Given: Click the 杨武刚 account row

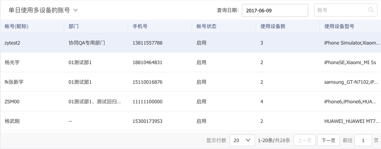Looking at the screenshot, I should pos(190,121).
